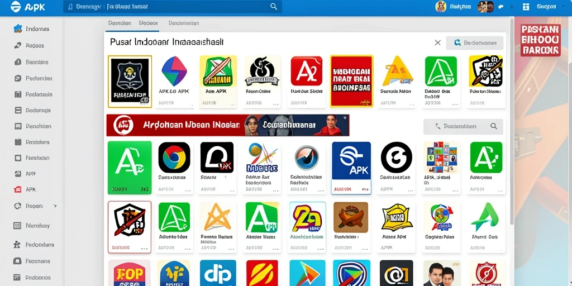Screen dimensions: 572x286
Task: Open three-dots menu under hexagon APK app
Action: (x=188, y=104)
